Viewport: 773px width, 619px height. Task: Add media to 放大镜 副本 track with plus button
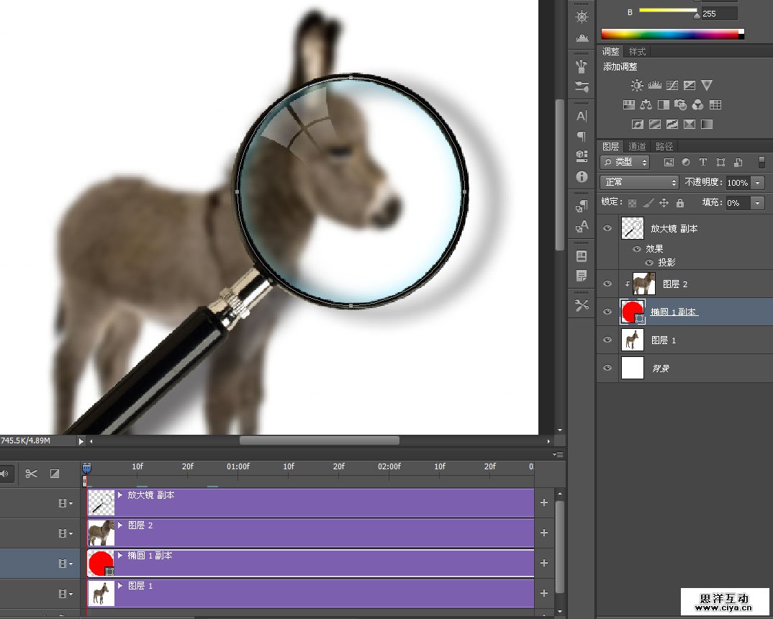(544, 502)
